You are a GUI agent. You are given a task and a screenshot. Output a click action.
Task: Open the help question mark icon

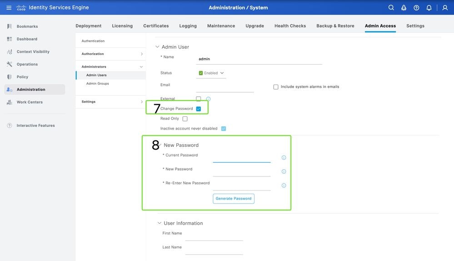(416, 8)
